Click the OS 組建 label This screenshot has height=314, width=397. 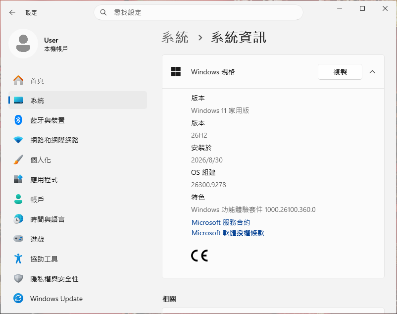[x=203, y=172]
